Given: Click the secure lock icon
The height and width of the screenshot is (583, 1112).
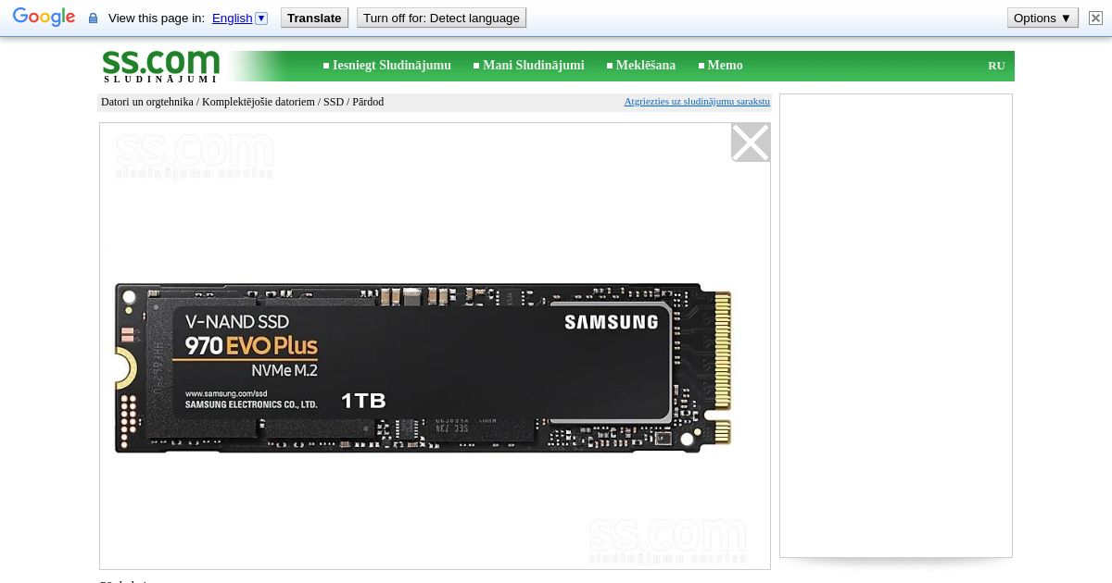Looking at the screenshot, I should (x=93, y=19).
